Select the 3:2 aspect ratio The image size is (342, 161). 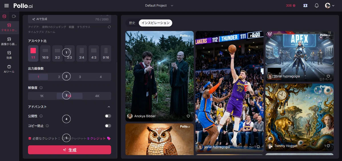tap(57, 53)
